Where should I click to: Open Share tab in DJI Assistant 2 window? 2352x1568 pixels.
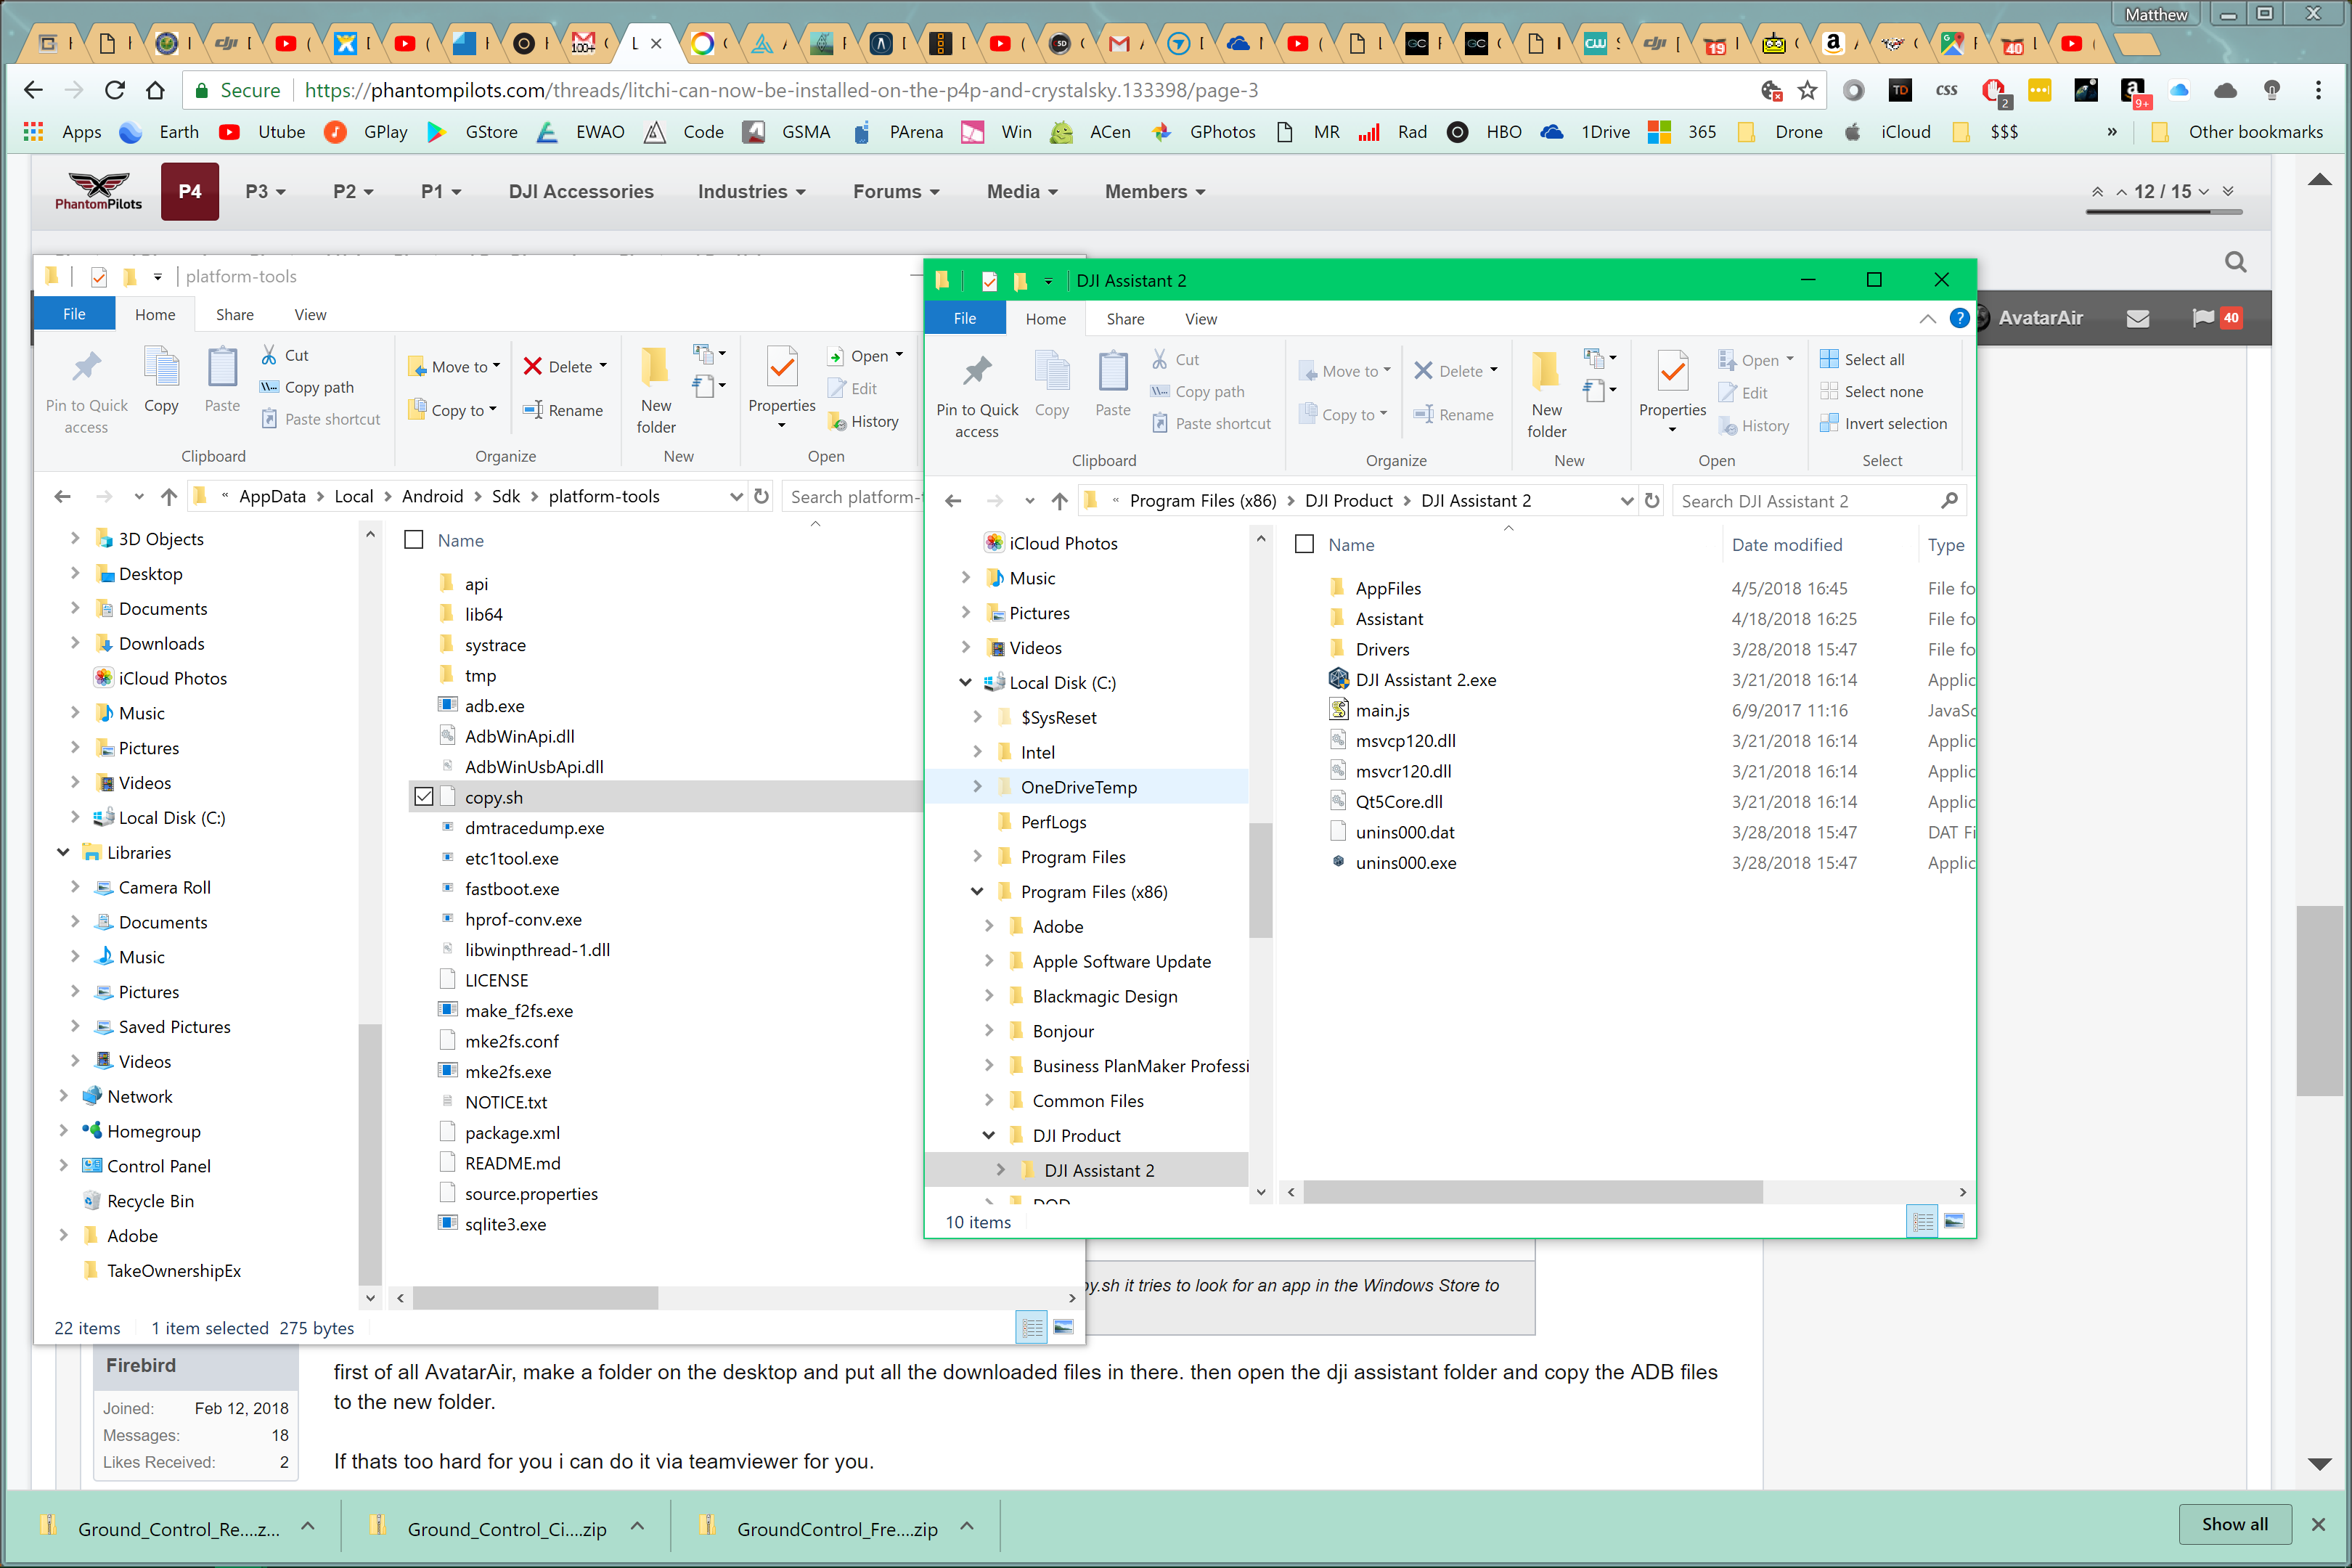pos(1125,319)
